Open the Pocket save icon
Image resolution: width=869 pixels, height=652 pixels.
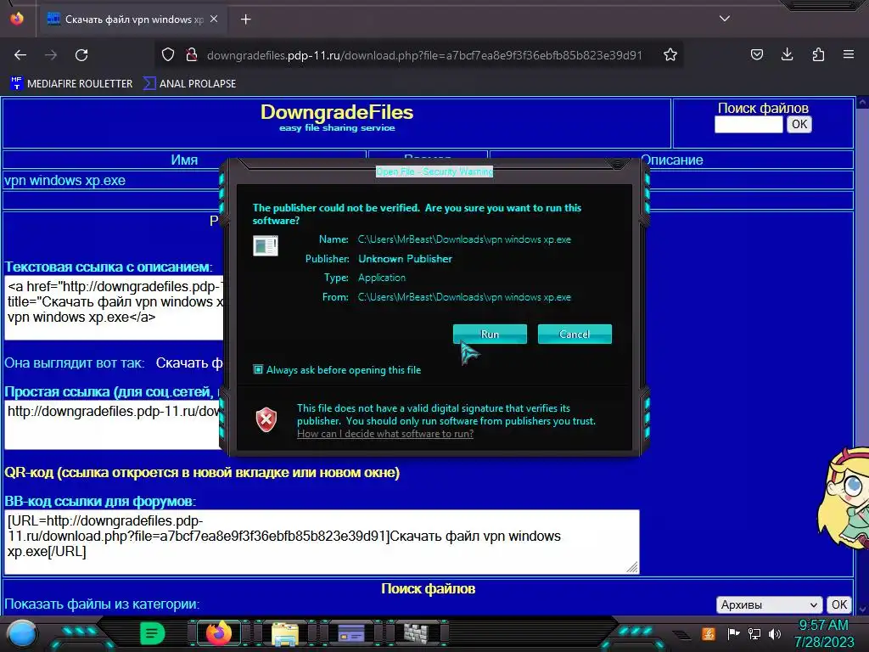756,54
